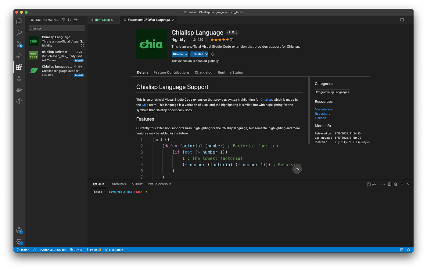
Task: Select Chialisp Language extension in list
Action: (x=56, y=41)
